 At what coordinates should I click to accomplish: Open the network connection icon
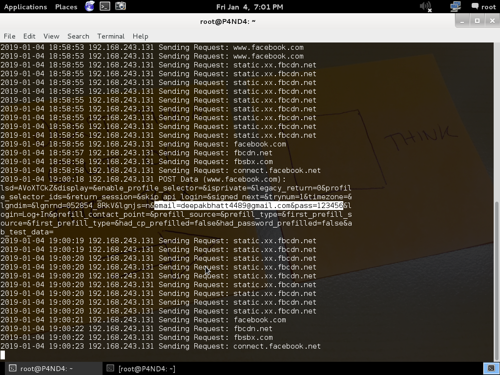coord(456,6)
